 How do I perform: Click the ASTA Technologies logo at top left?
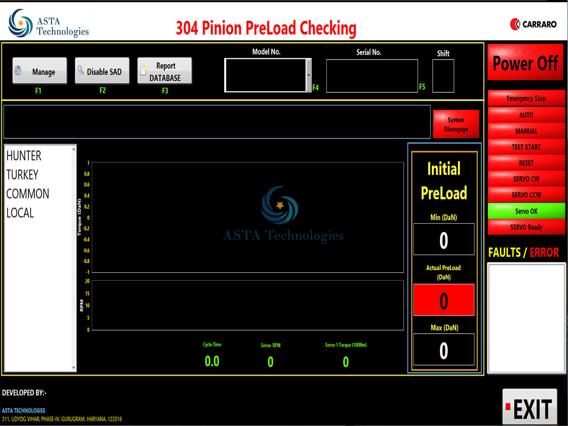click(x=49, y=23)
